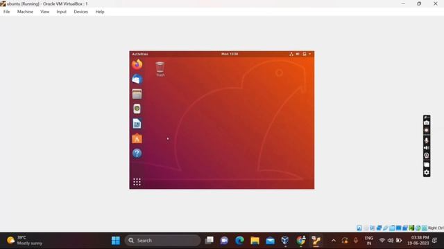The width and height of the screenshot is (444, 249).
Task: Click the Ubuntu network status icon
Action: point(291,54)
